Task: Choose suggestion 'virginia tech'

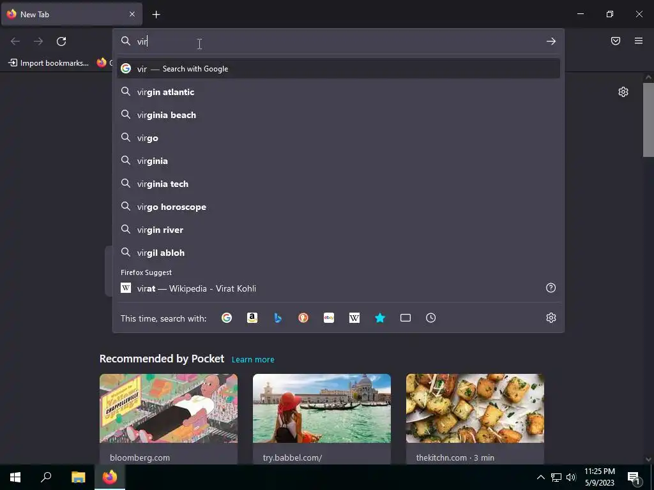Action: [338, 183]
